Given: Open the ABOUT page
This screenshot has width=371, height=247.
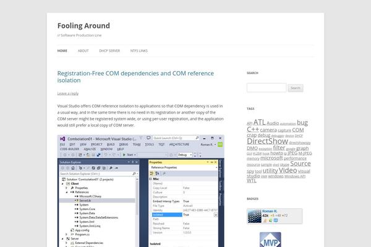Looking at the screenshot, I should tap(83, 51).
